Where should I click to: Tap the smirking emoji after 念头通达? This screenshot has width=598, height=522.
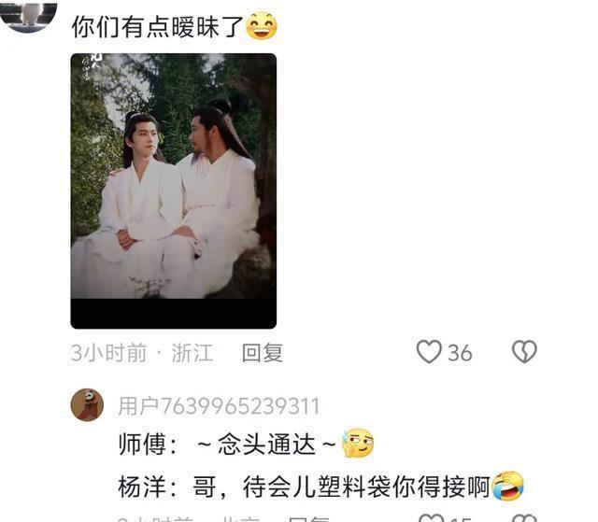point(358,443)
